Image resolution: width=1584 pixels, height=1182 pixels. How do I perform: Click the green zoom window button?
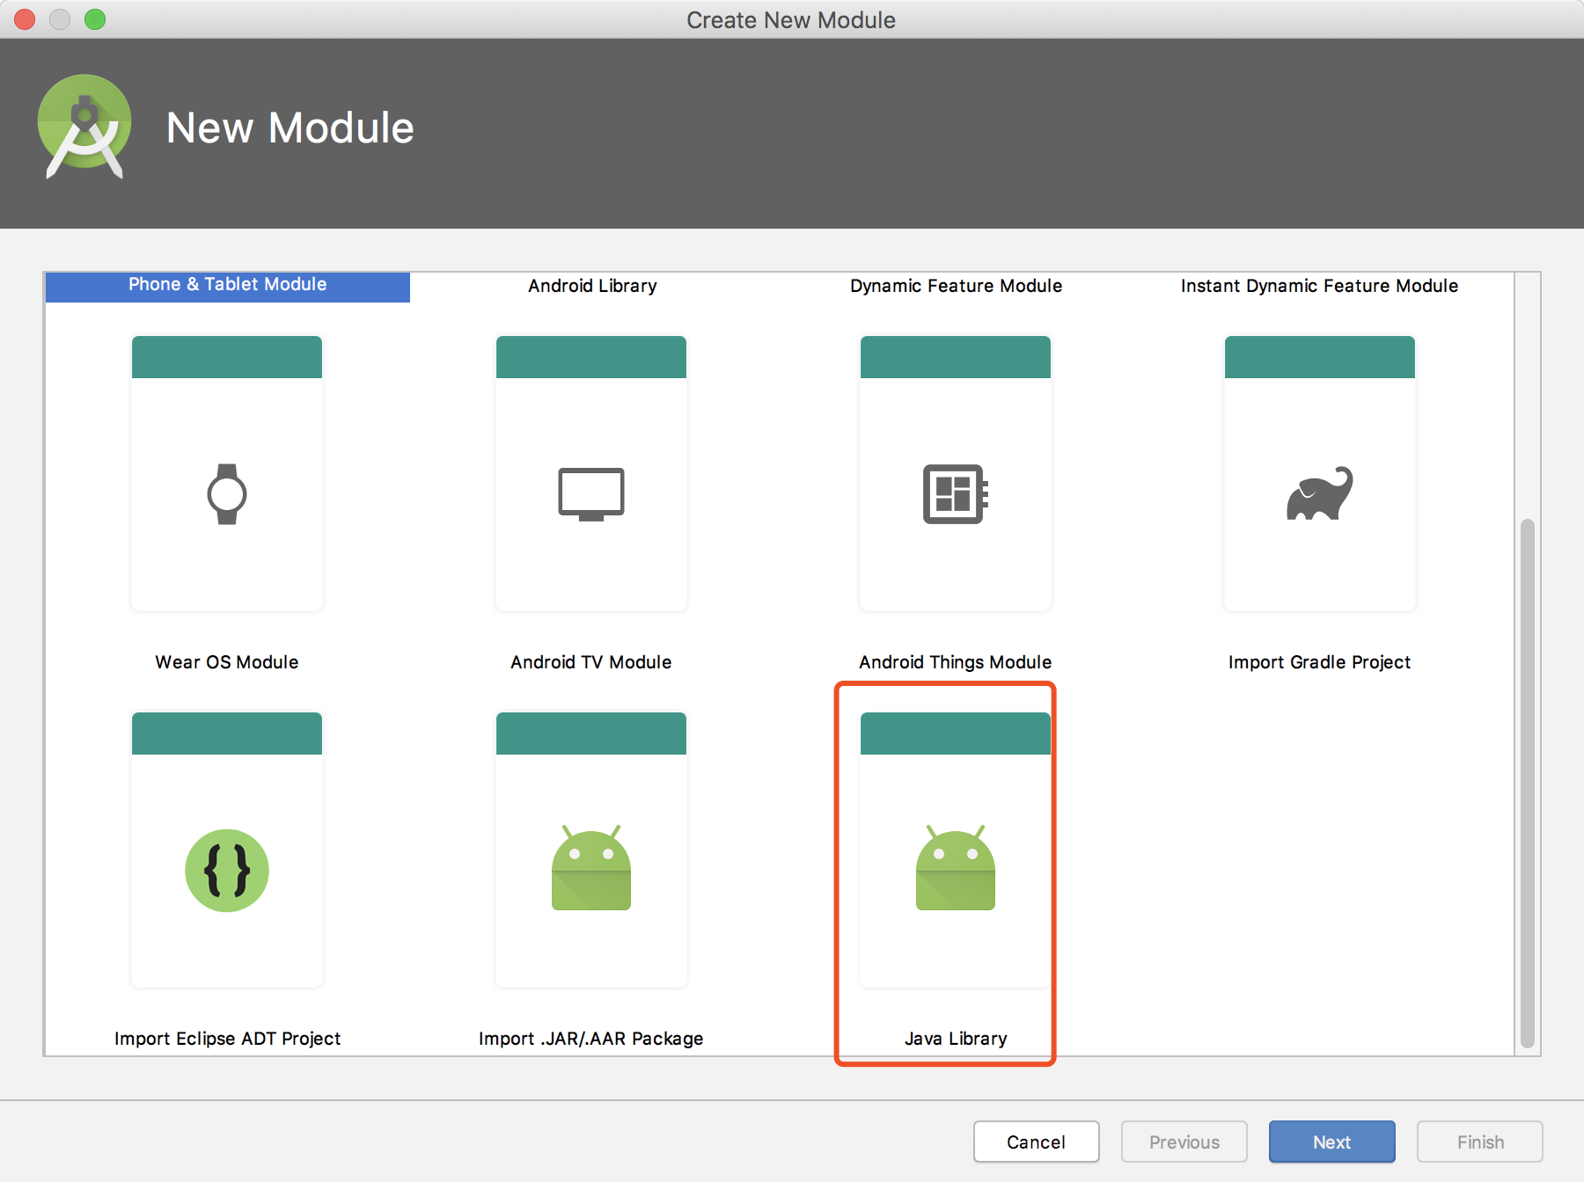[95, 19]
